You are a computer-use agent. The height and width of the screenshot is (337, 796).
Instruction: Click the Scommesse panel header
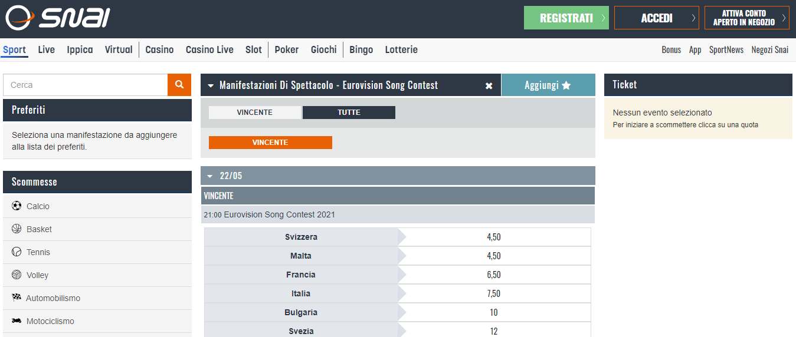point(97,182)
